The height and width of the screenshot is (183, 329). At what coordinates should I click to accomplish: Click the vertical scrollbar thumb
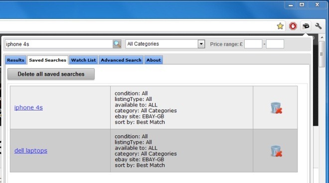coord(322,54)
